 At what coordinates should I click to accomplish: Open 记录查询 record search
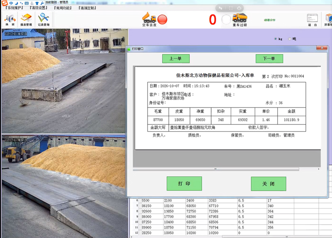[x=44, y=20]
